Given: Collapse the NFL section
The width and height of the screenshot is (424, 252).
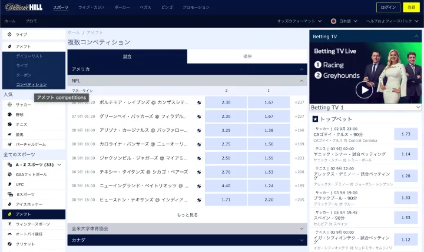Looking at the screenshot, I should pos(302,81).
